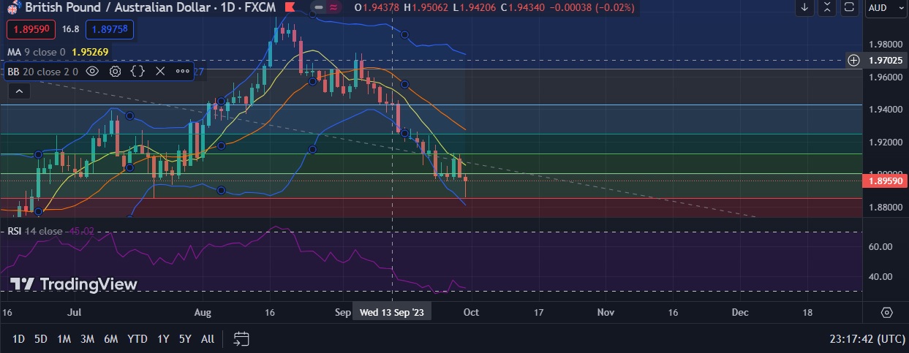Open BB indicator source code braces icon
This screenshot has height=353, width=909.
pyautogui.click(x=137, y=72)
